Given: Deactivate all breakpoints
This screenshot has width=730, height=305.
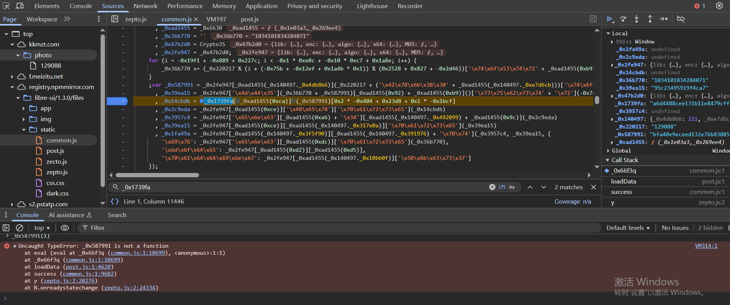Looking at the screenshot, I should click(x=681, y=19).
